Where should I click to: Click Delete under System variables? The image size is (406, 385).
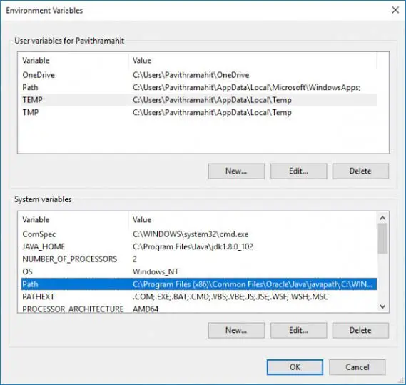point(360,330)
